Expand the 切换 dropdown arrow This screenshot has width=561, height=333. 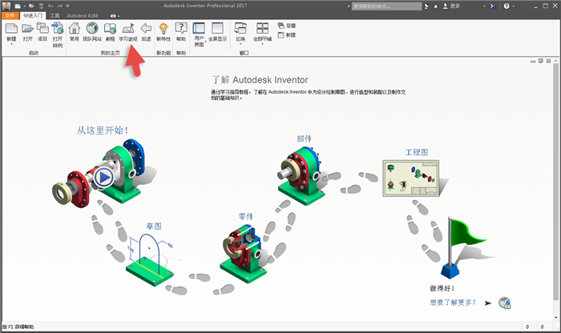click(240, 44)
